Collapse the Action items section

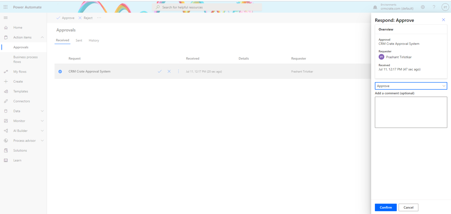tap(42, 37)
